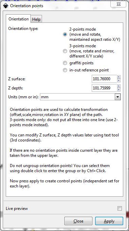Decrease Z depth value with the down arrow
The height and width of the screenshot is (231, 129).
[x=119, y=89]
